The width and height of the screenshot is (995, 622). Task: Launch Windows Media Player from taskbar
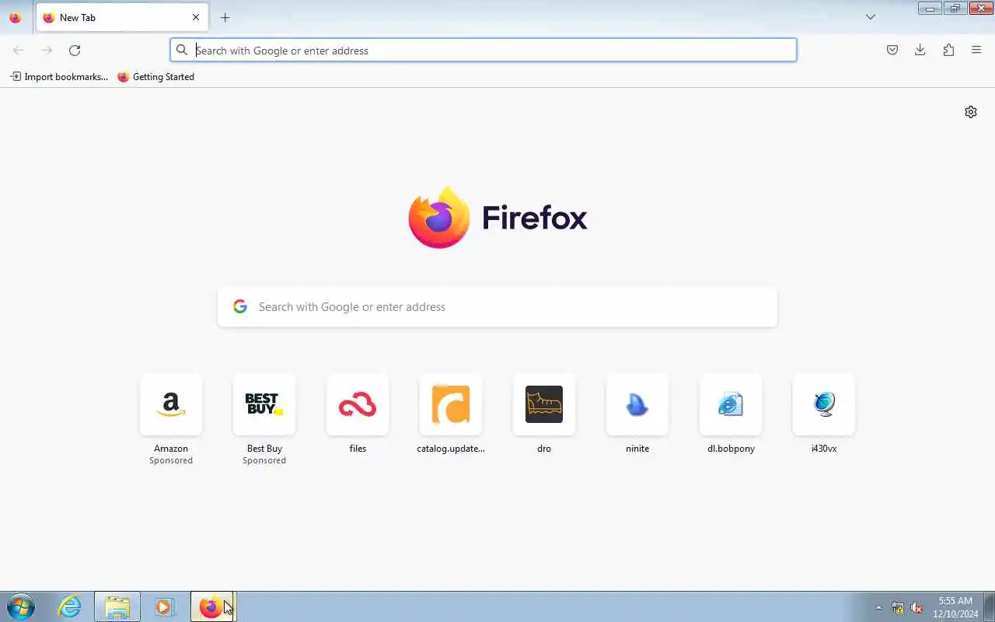click(165, 606)
